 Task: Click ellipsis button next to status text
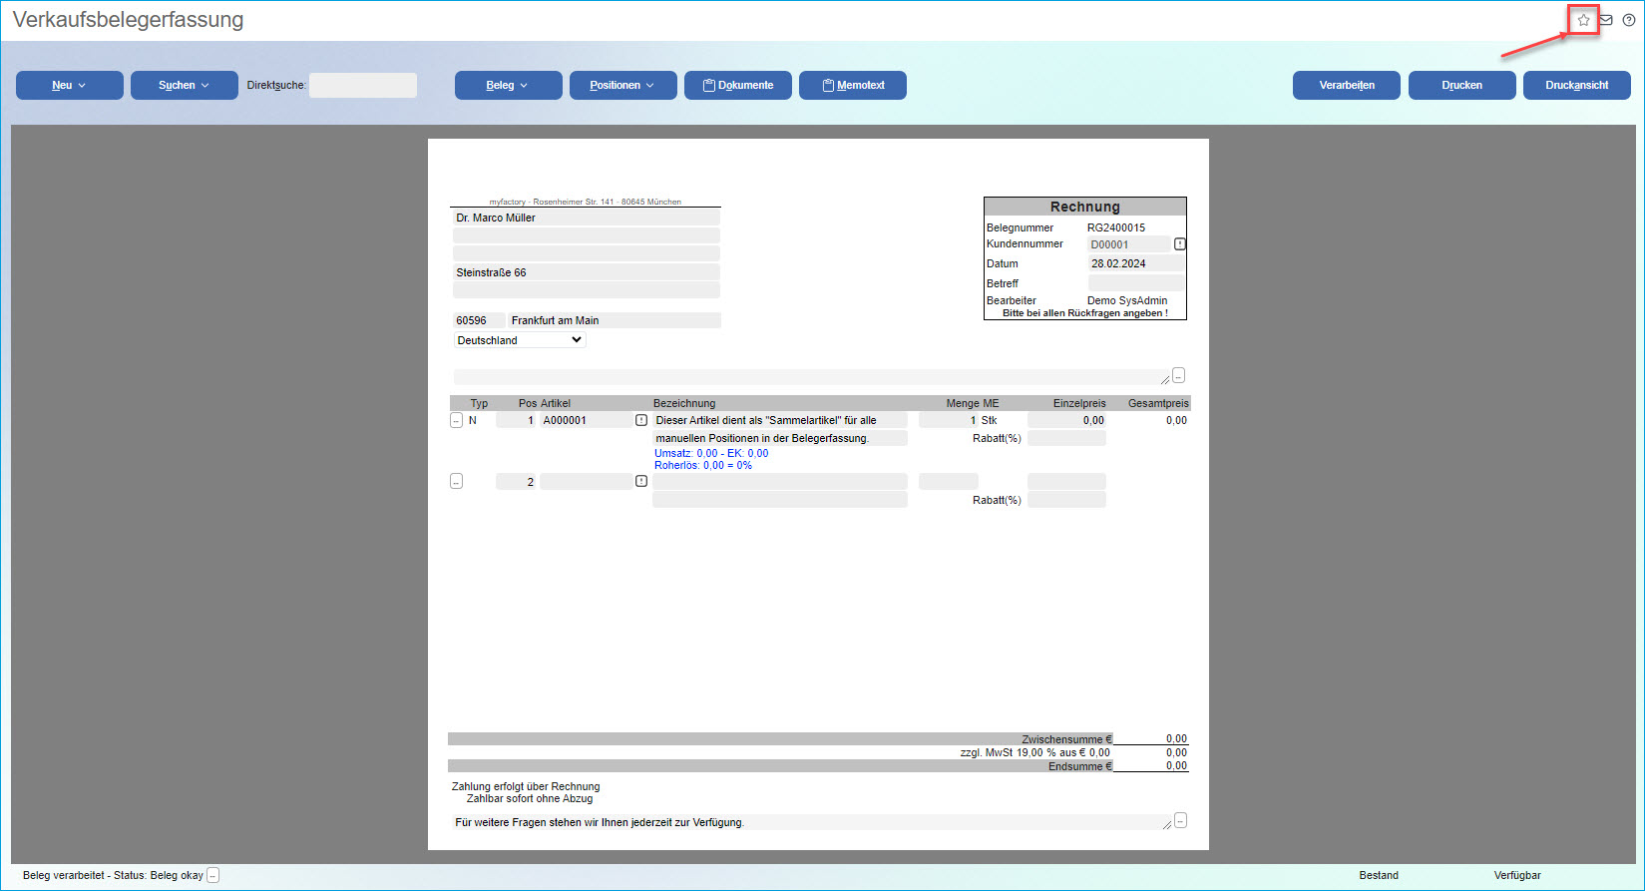pos(212,875)
